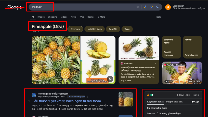
Task: Open the VnExpress card's three-dot menu
Action: pyautogui.click(x=155, y=63)
